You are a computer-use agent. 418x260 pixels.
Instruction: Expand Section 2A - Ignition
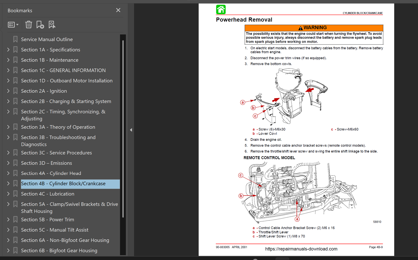coord(8,91)
